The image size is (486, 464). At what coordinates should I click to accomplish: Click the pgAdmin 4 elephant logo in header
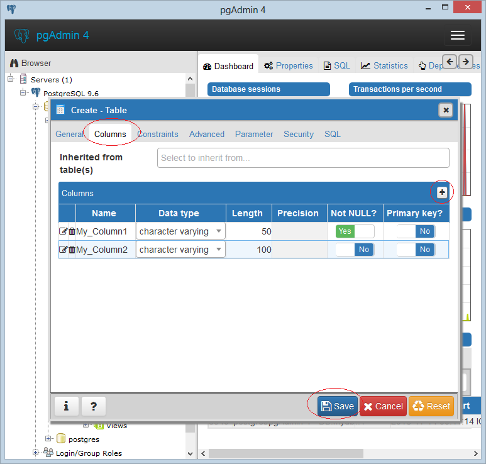point(22,35)
